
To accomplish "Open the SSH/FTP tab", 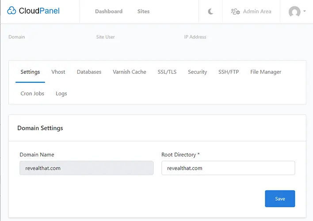I will point(229,72).
